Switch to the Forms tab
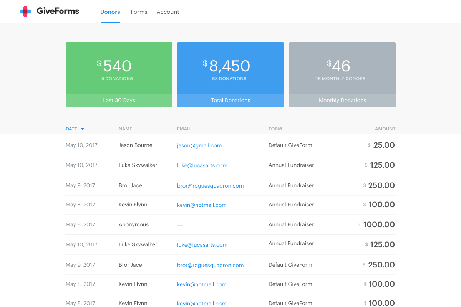This screenshot has width=461, height=307. pos(139,12)
